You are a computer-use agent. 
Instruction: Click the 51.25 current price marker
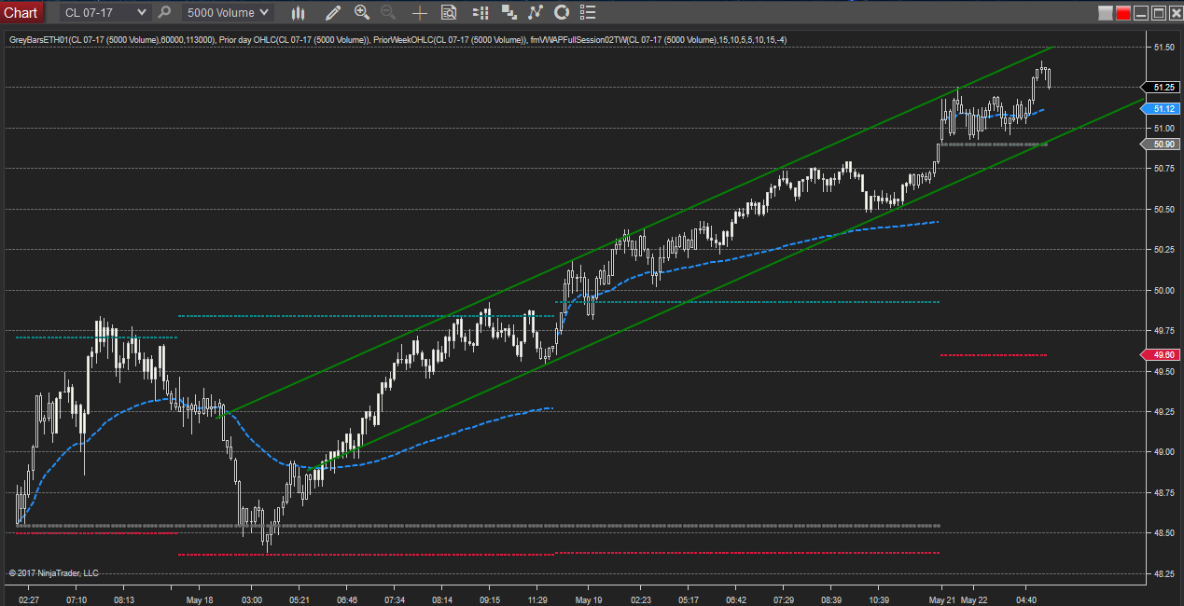tap(1162, 87)
